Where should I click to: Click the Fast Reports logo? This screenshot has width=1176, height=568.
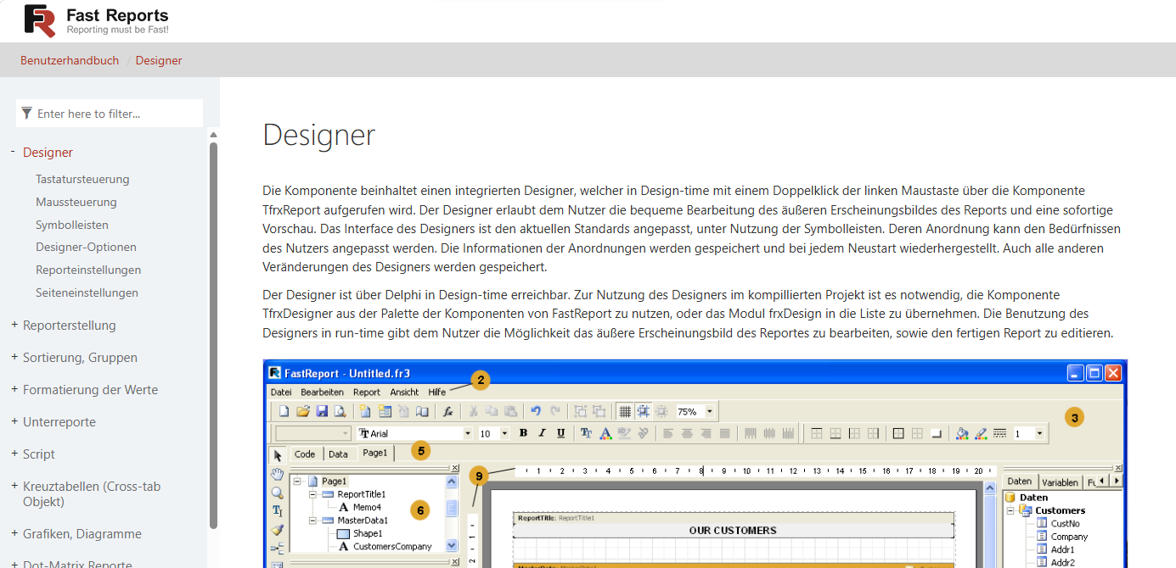[x=96, y=21]
